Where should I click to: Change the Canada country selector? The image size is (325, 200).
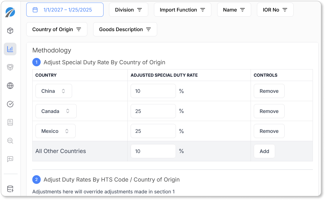click(x=56, y=111)
